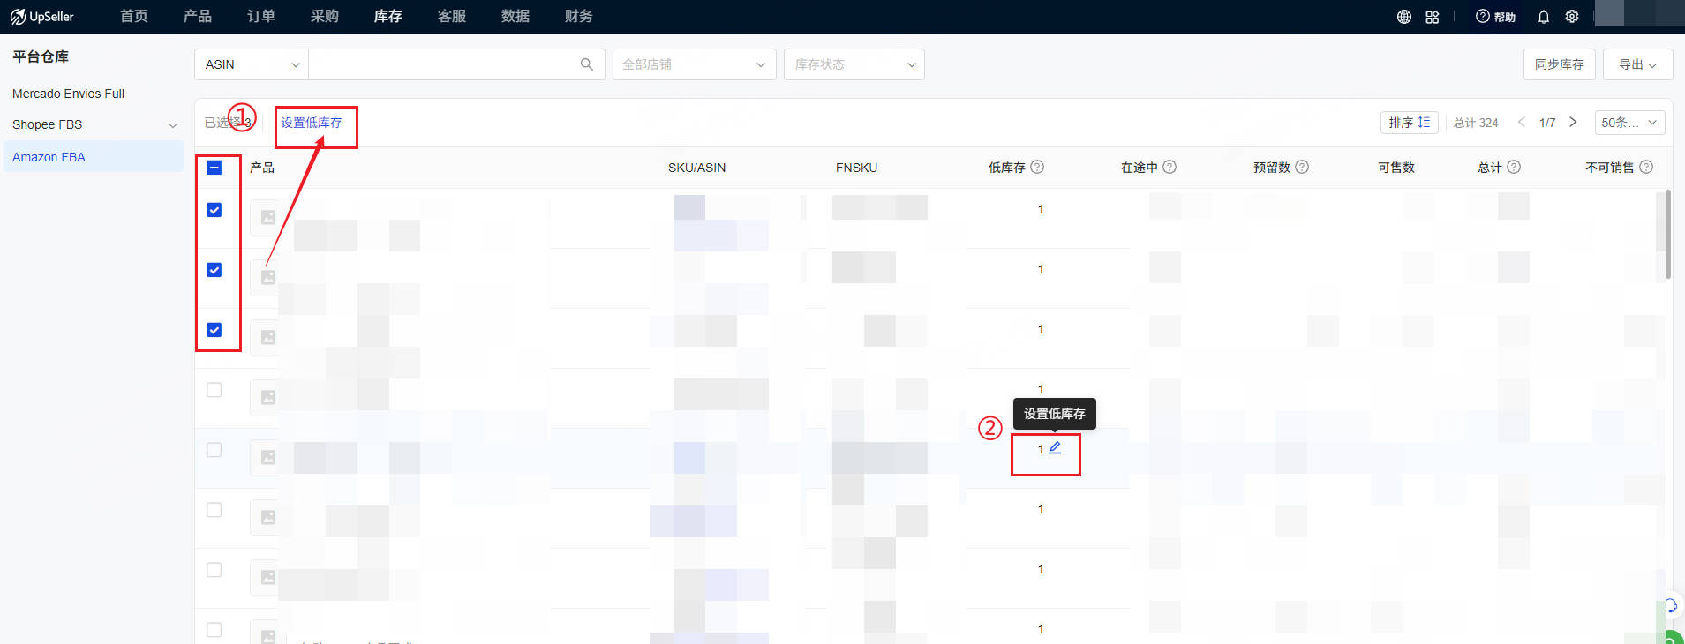The width and height of the screenshot is (1685, 644).
Task: Open the language globe icon
Action: point(1404,17)
